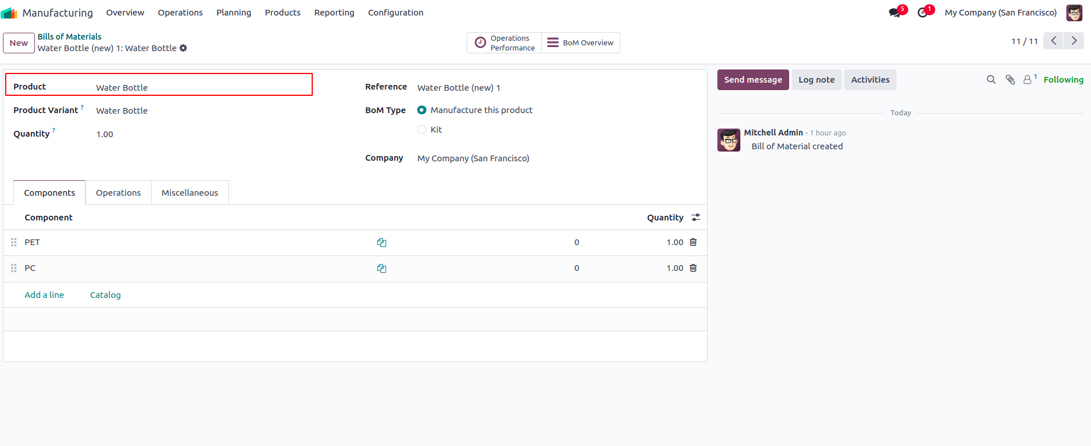Open the activities clock icon in navbar
The image size is (1091, 446).
[x=922, y=13]
